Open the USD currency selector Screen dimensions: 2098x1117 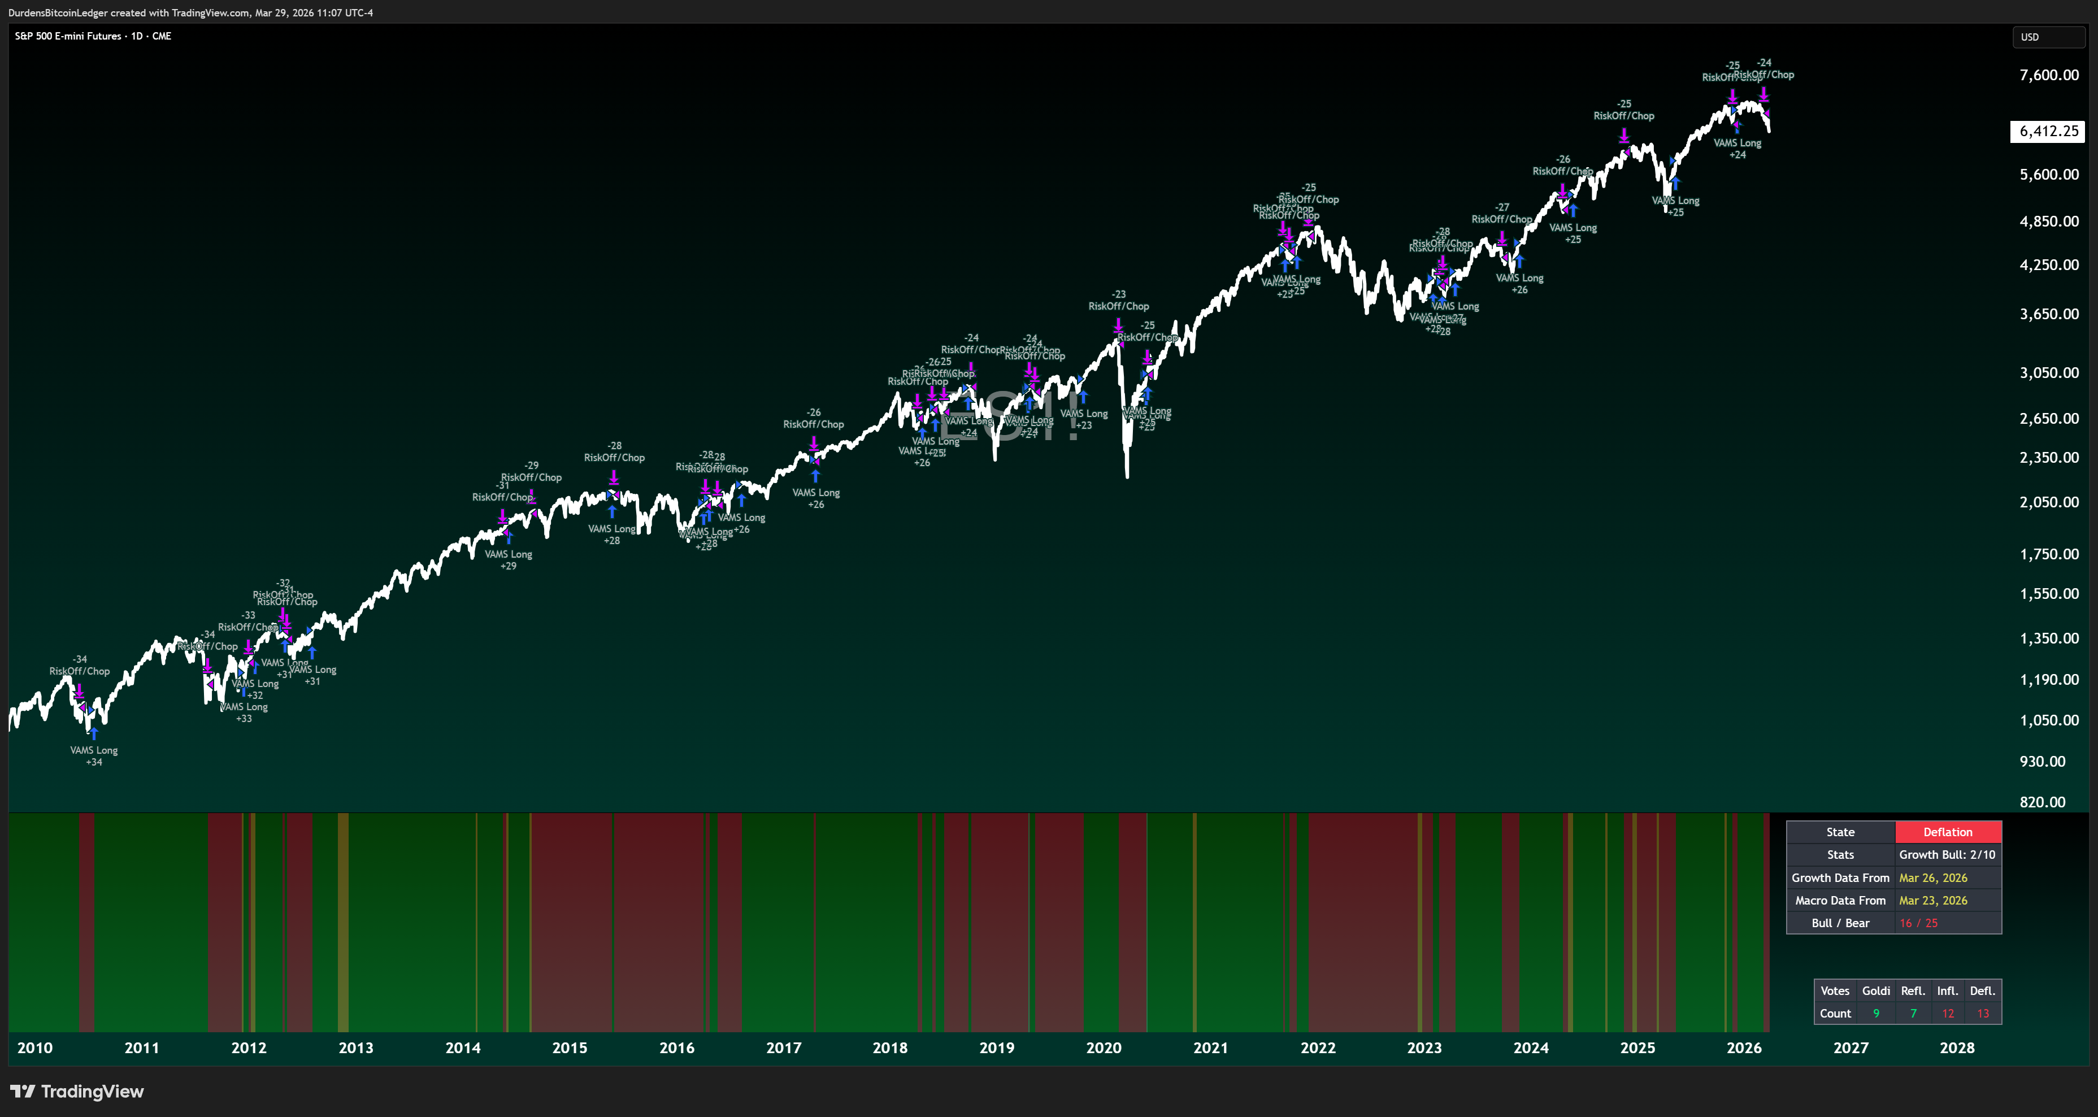tap(2048, 37)
